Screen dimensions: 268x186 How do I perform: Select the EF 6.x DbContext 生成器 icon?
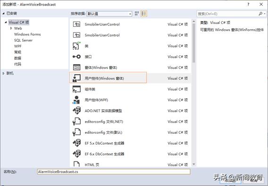point(76,154)
